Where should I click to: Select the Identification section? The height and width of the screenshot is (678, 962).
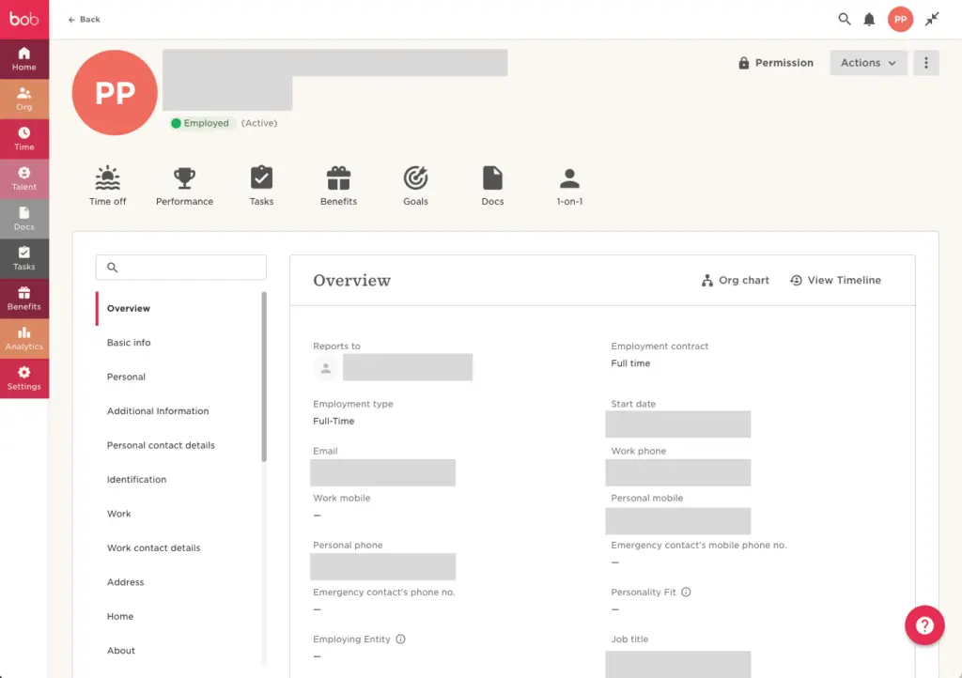(x=179, y=479)
